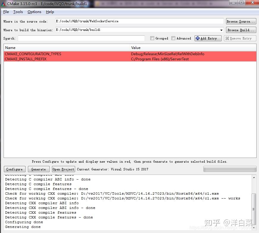The image size is (259, 233).
Task: Open the Help menu
Action: (50, 12)
